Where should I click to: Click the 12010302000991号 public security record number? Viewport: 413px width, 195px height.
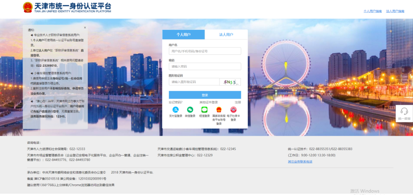92,179
